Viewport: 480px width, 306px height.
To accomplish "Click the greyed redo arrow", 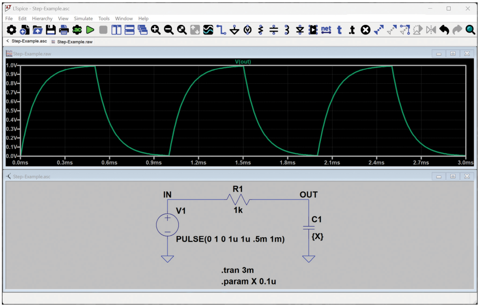I will pyautogui.click(x=458, y=30).
